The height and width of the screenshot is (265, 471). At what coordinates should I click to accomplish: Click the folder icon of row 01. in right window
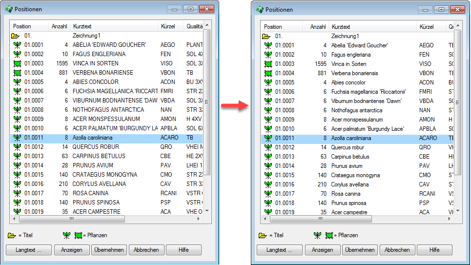(266, 36)
